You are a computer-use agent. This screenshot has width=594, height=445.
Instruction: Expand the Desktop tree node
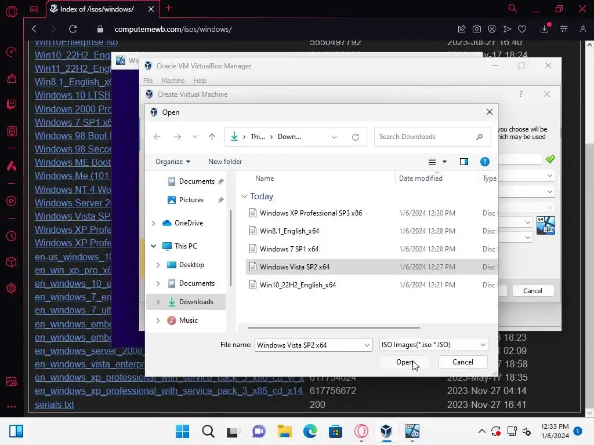click(x=158, y=265)
